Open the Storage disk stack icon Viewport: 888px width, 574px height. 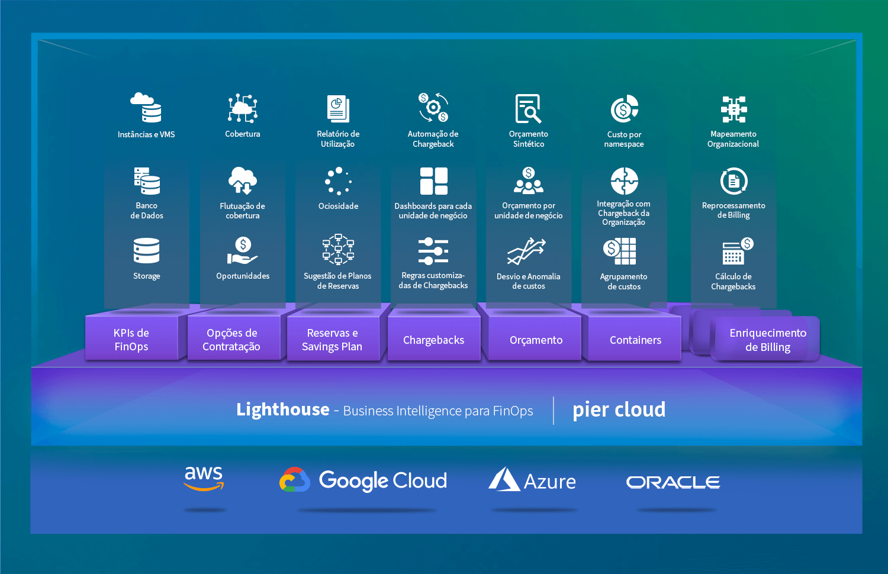147,250
